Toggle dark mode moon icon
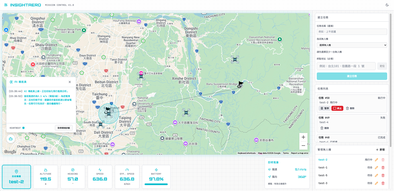 pos(387,5)
